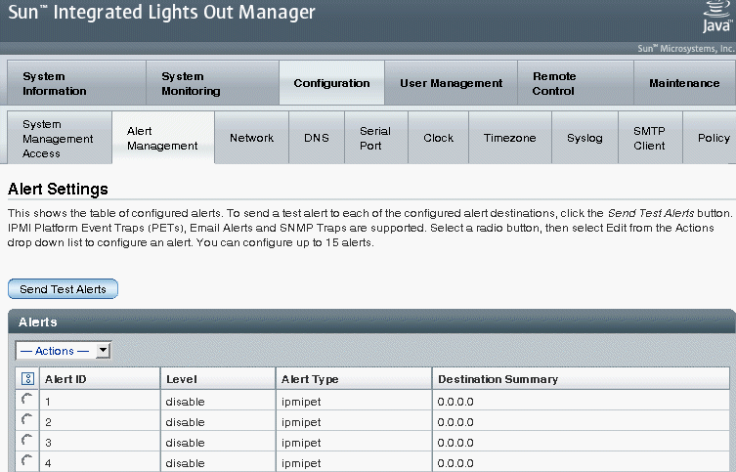Click the 'disable' level for alert 1
Screen dimensions: 736x472
[185, 402]
